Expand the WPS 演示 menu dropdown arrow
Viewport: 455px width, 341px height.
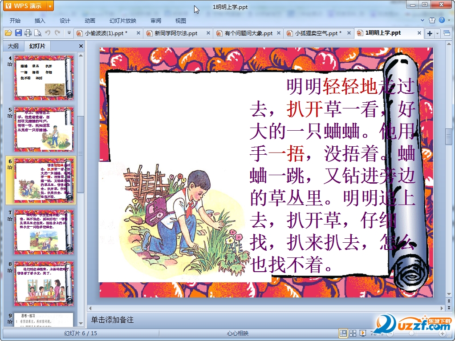(50, 6)
